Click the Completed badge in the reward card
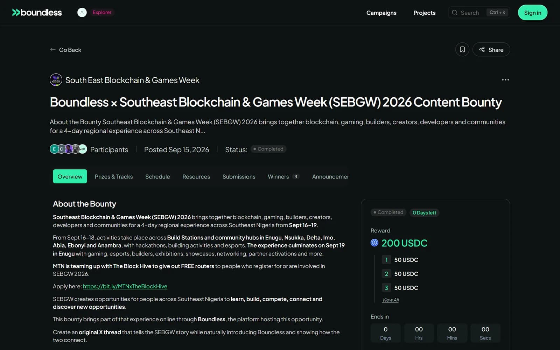Screen dimensions: 560x350 (388, 212)
